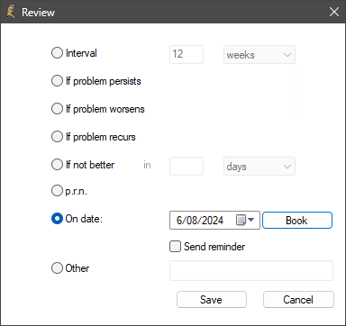The image size is (346, 326).
Task: Cancel the review dialog
Action: (298, 300)
